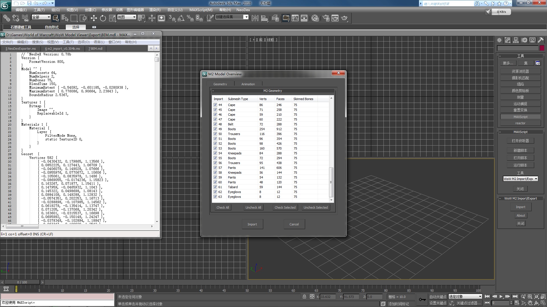Image resolution: width=547 pixels, height=307 pixels.
Task: Toggle the Window/Crossing selection icon
Action: (83, 18)
